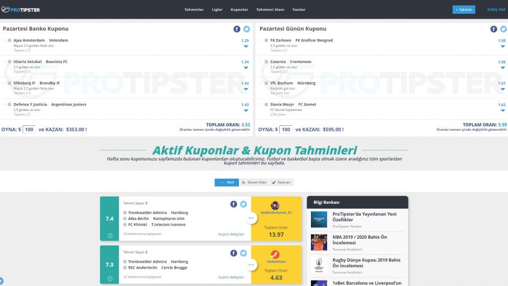
Task: Click Banko Kuponu stake input field
Action: tap(29, 130)
